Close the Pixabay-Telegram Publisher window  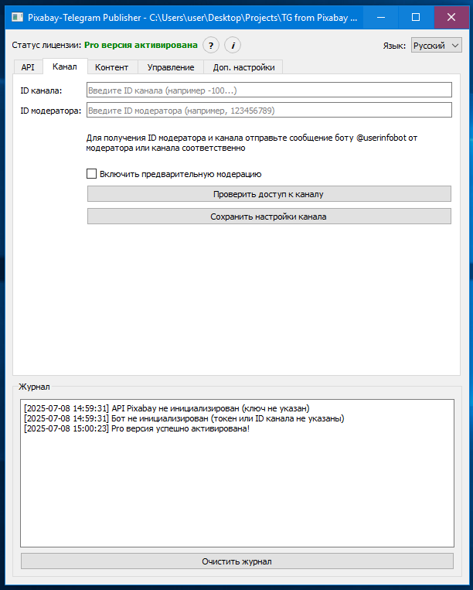point(451,17)
